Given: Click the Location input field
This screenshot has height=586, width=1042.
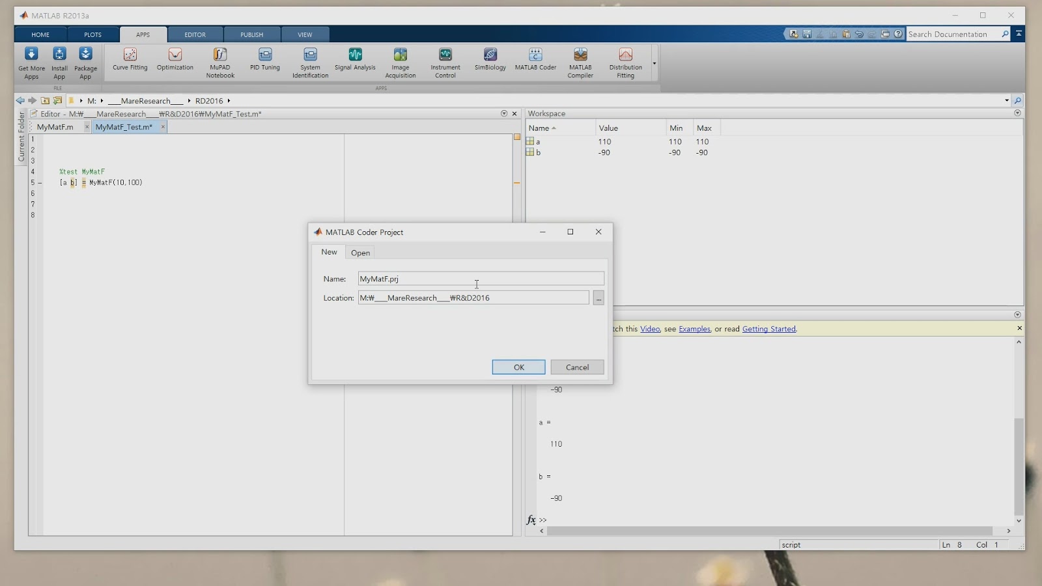Looking at the screenshot, I should pos(473,298).
